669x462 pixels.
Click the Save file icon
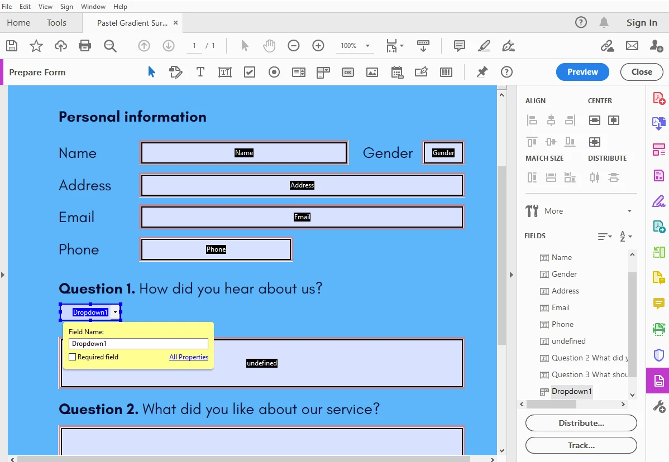pyautogui.click(x=12, y=46)
